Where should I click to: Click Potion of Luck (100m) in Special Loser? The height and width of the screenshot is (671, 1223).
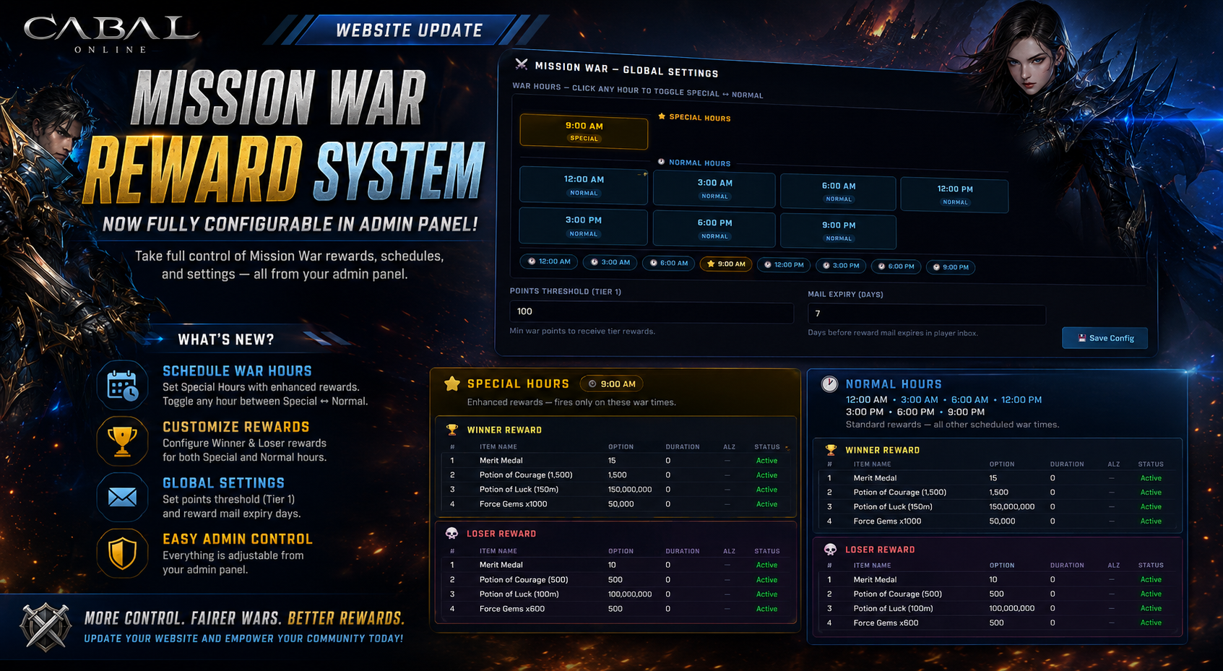pyautogui.click(x=519, y=594)
